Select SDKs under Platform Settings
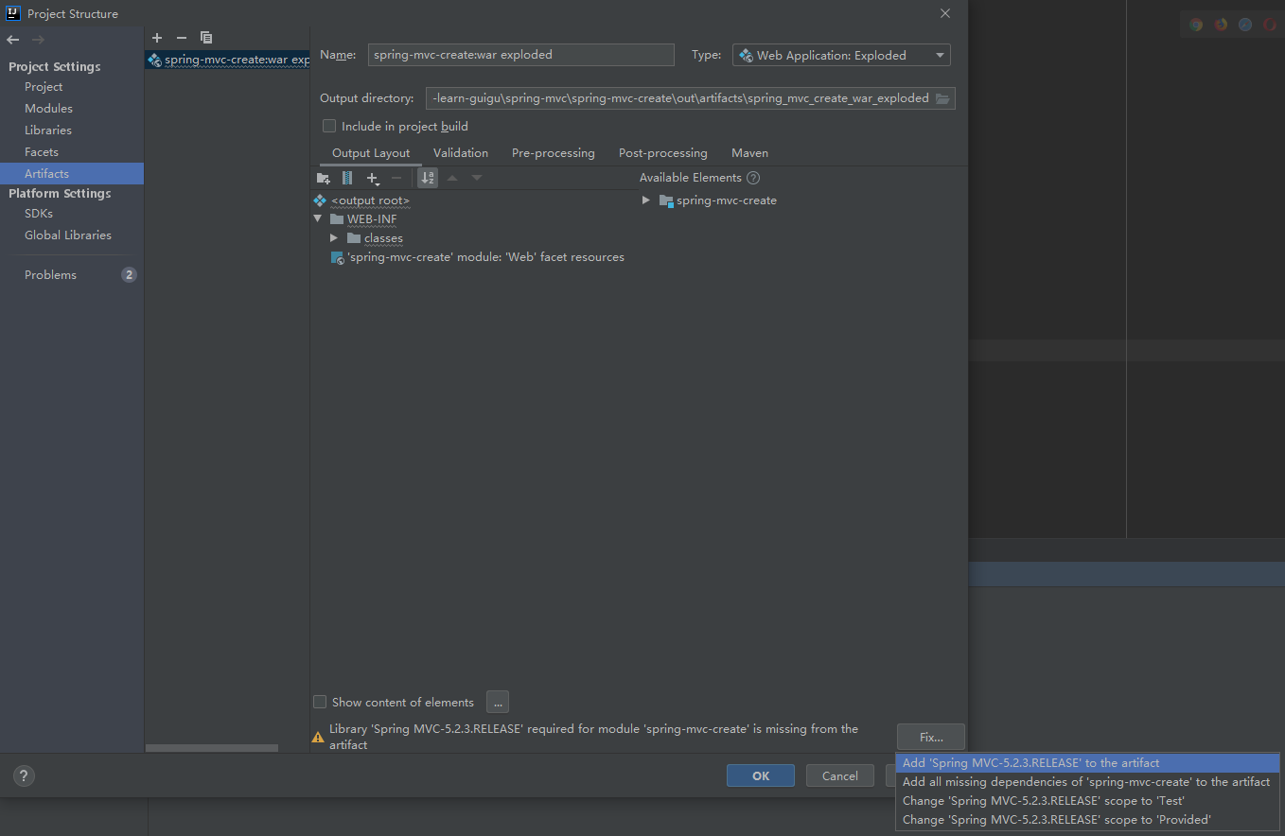This screenshot has width=1285, height=836. pyautogui.click(x=39, y=214)
